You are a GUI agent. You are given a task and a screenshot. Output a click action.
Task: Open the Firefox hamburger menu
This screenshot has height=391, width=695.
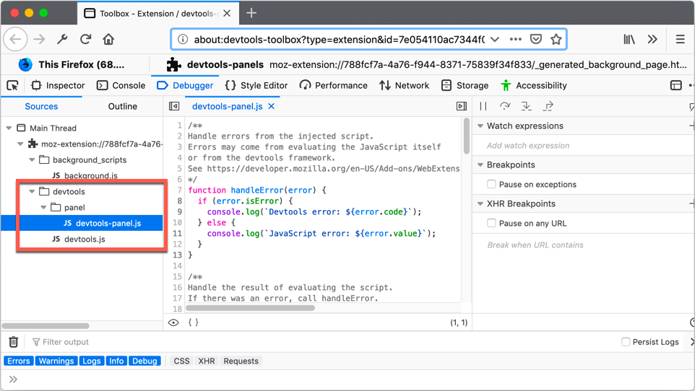(681, 40)
